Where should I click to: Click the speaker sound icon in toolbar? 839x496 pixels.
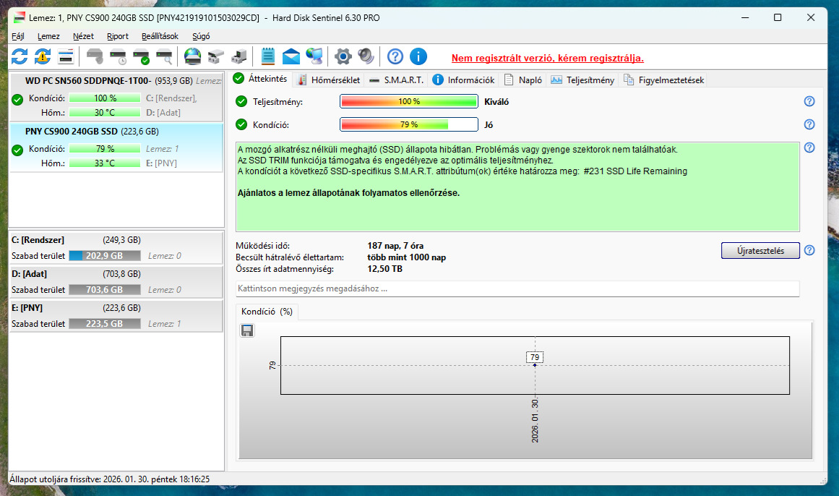coord(366,56)
